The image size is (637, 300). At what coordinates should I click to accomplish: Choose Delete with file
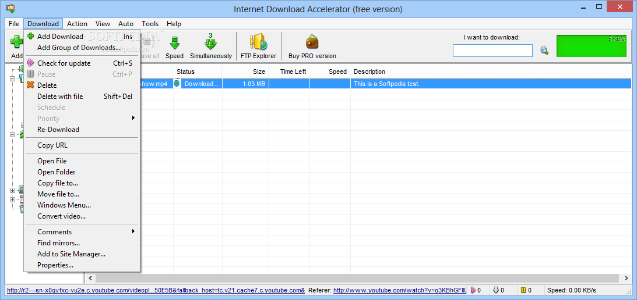click(82, 97)
